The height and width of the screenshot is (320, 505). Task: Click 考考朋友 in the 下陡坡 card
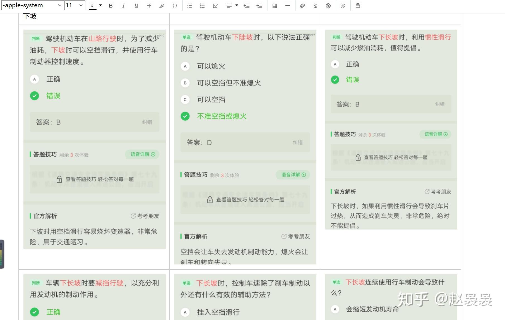click(x=296, y=237)
